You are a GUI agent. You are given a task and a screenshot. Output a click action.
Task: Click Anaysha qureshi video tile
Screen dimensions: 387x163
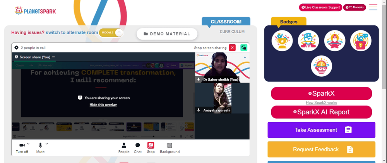point(222,98)
